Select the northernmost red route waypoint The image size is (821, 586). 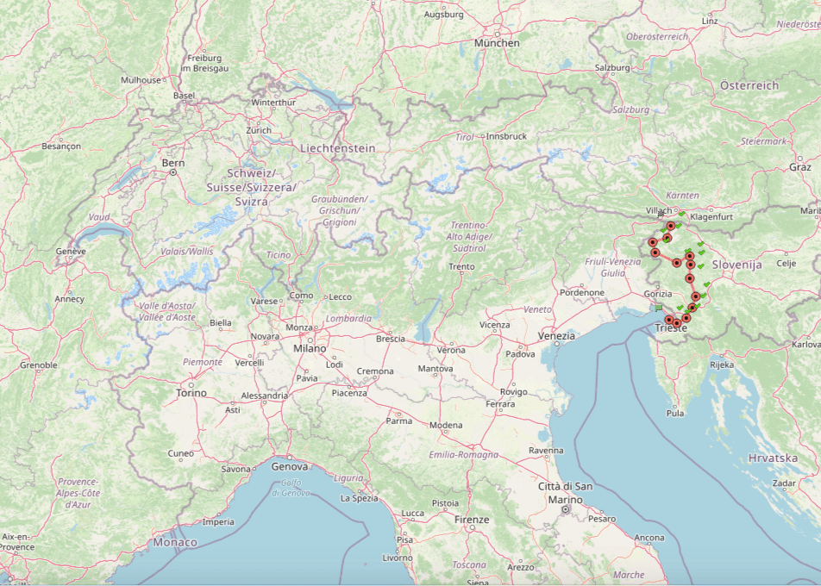click(671, 226)
